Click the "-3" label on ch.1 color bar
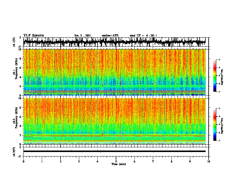Viewport: 235px width, 181px height. (x=219, y=59)
